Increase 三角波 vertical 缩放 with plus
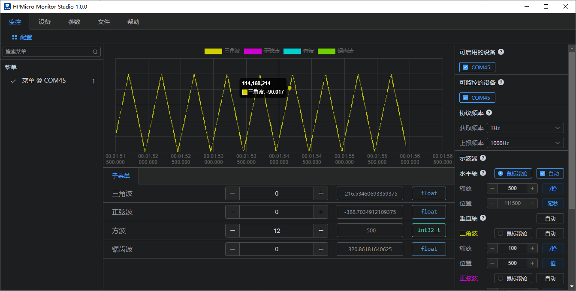Viewport: 576px width, 291px height. point(532,248)
